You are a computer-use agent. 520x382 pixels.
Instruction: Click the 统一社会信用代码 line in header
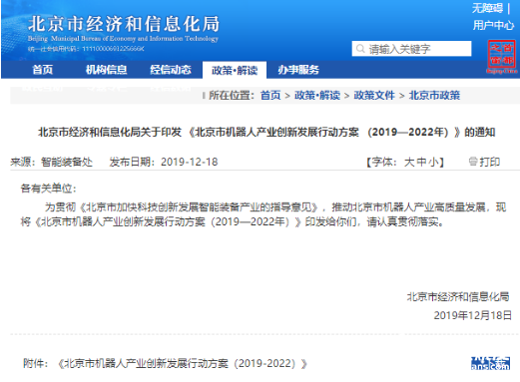86,49
